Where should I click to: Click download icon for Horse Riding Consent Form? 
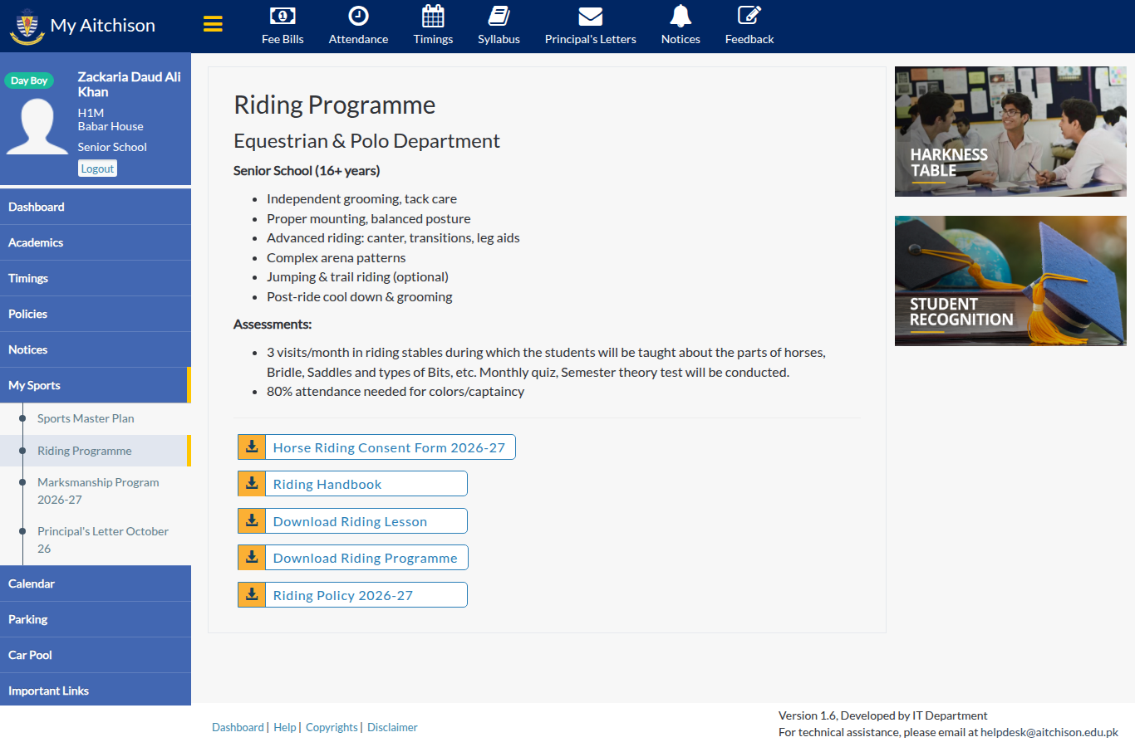pyautogui.click(x=252, y=447)
